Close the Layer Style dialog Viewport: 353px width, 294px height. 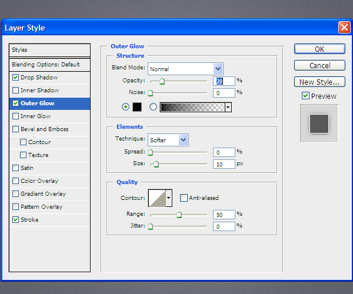tap(344, 28)
